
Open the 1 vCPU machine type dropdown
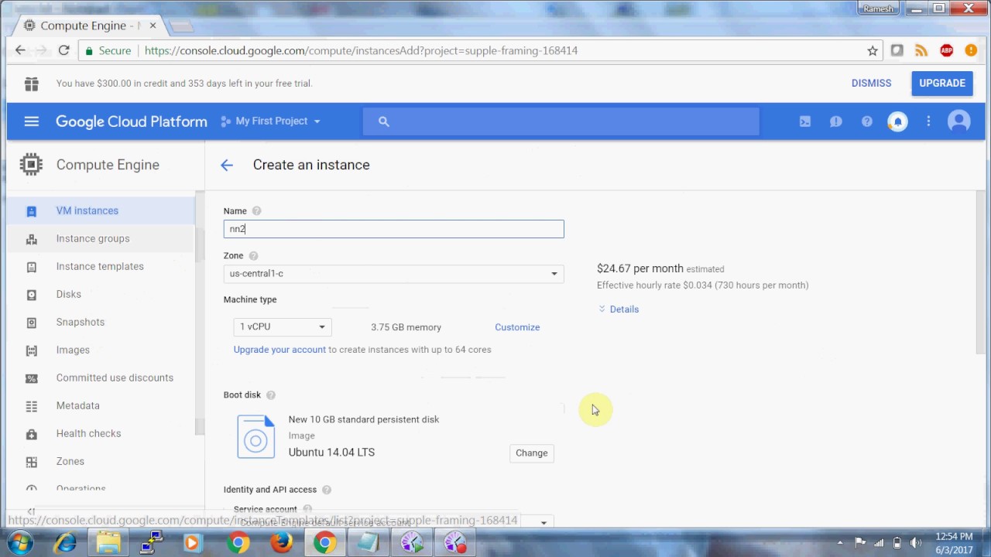pyautogui.click(x=283, y=327)
